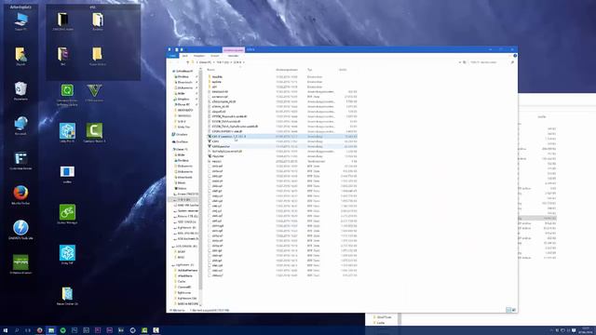Open the Netzwerk desktop icon
The width and height of the screenshot is (596, 335).
click(x=20, y=126)
